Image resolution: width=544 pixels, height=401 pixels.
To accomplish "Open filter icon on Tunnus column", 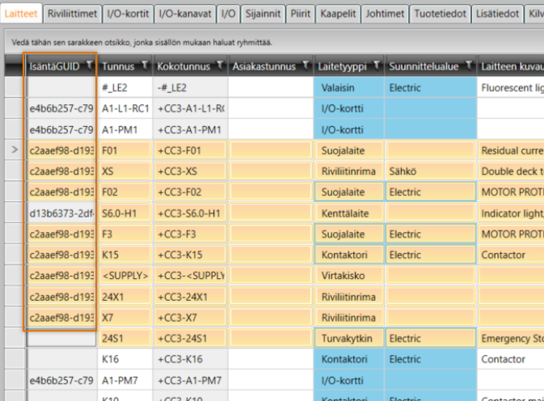I will pyautogui.click(x=144, y=65).
